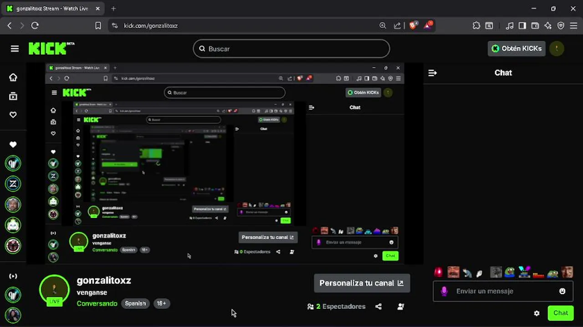Click the Spanish language tag
This screenshot has width=583, height=327.
coord(135,303)
